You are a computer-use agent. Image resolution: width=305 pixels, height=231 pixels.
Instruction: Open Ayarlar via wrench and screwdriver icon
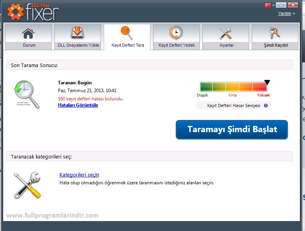point(226,33)
